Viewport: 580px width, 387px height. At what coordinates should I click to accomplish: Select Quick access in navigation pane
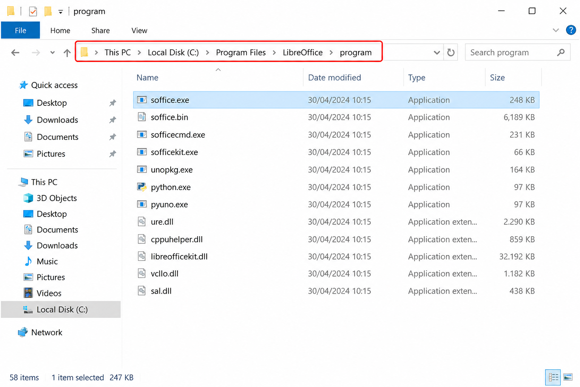tap(54, 85)
